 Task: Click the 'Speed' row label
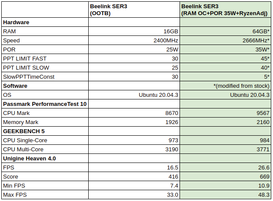(45, 40)
